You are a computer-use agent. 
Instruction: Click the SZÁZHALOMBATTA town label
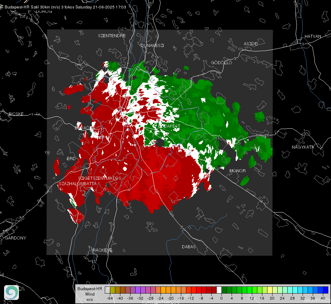coord(78,183)
